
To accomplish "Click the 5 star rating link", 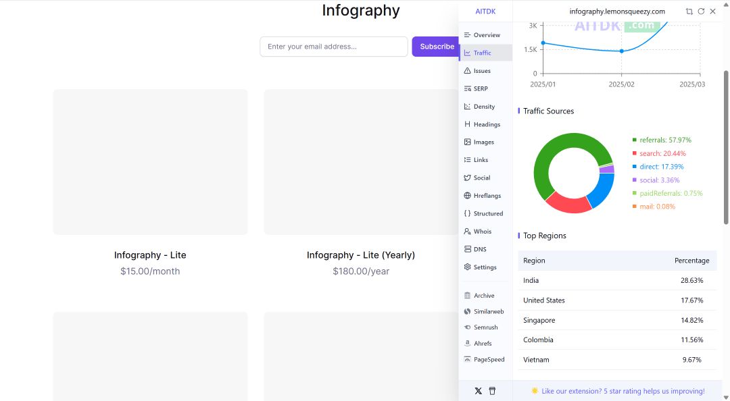I will (x=623, y=392).
